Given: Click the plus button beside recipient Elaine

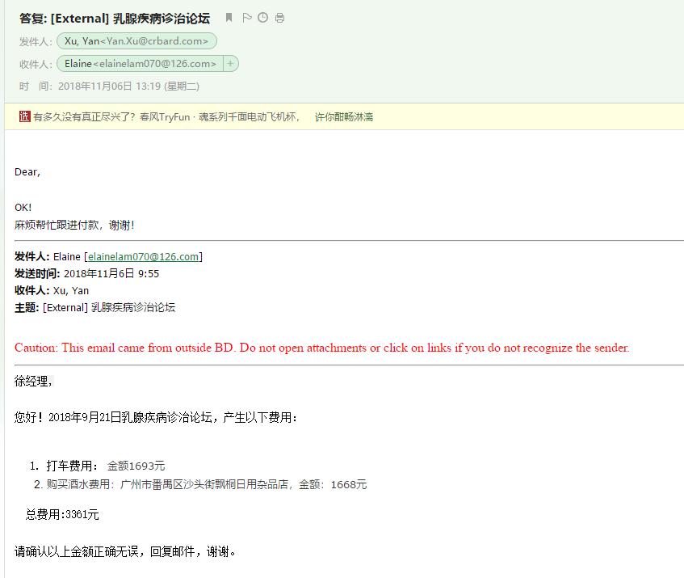Looking at the screenshot, I should (230, 64).
